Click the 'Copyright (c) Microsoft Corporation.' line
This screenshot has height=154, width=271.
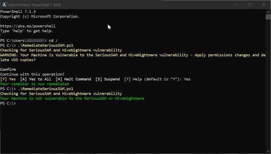(x=40, y=16)
